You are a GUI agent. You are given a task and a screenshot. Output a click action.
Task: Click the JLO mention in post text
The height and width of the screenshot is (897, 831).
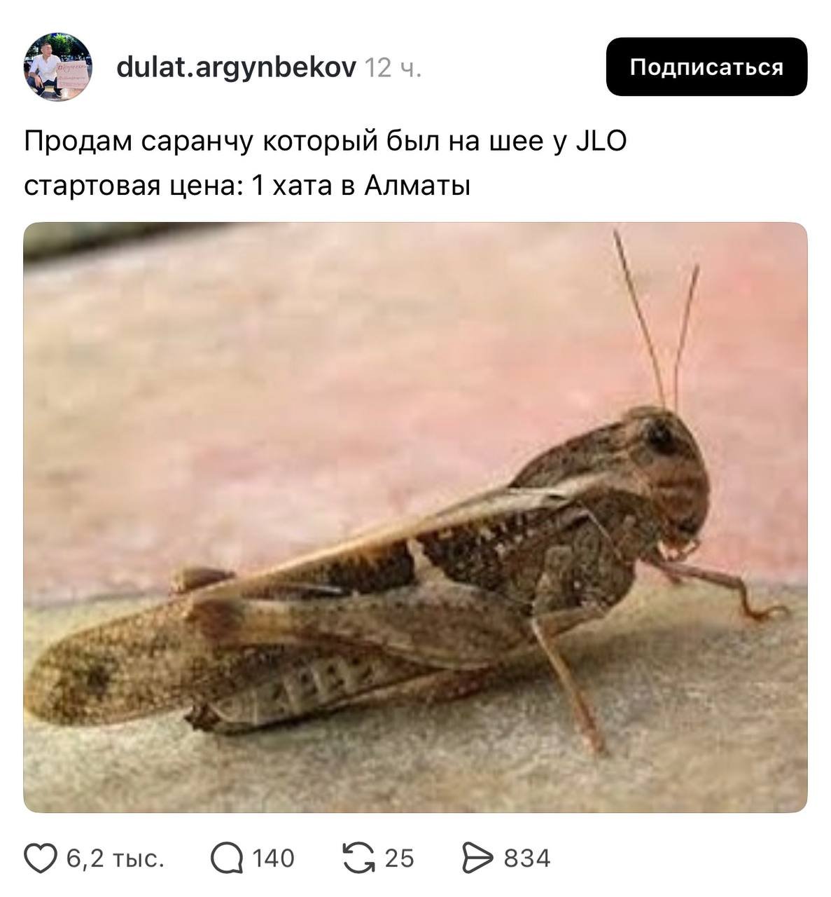click(x=601, y=141)
